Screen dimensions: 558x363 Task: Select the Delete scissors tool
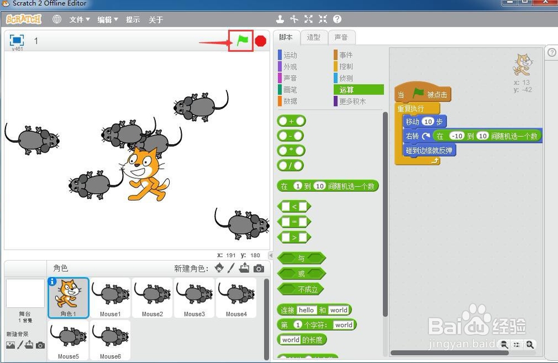click(294, 19)
